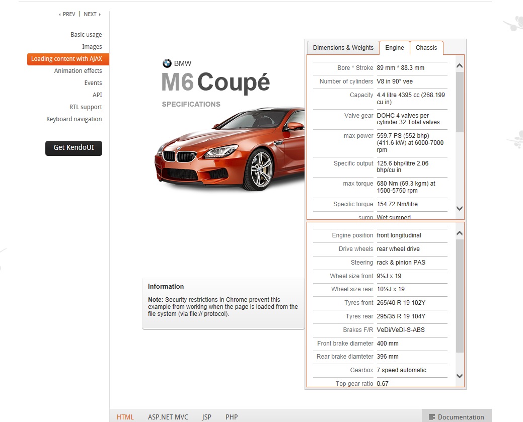Show the HTML source tab
Viewport: 523px width, 422px height.
(x=125, y=417)
